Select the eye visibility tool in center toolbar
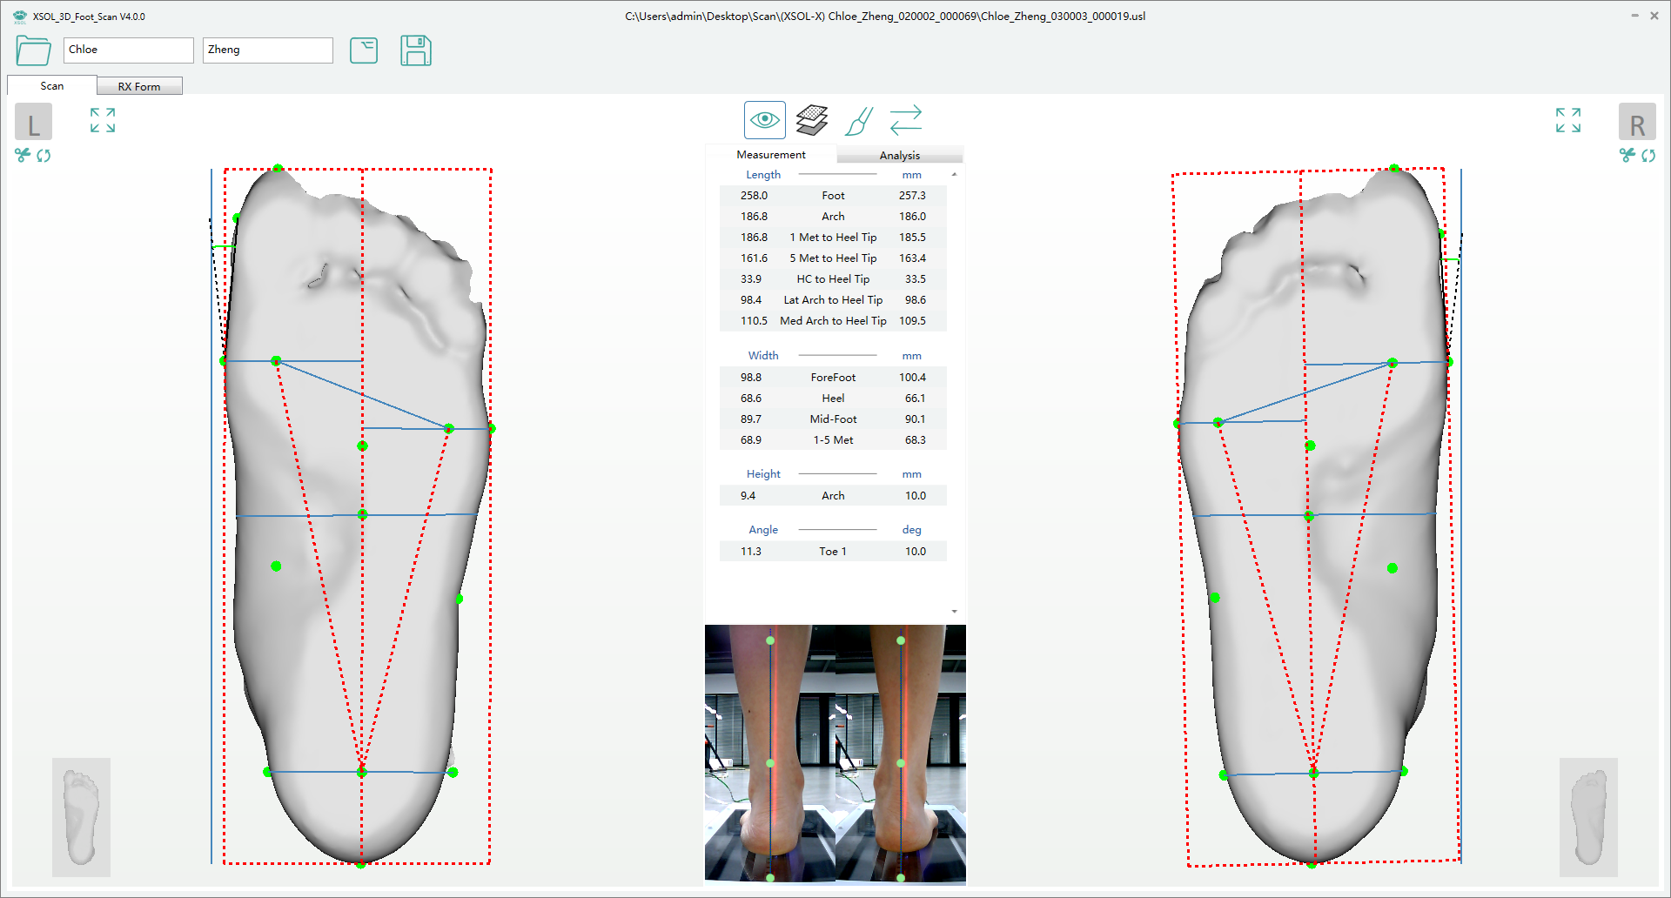 click(764, 119)
